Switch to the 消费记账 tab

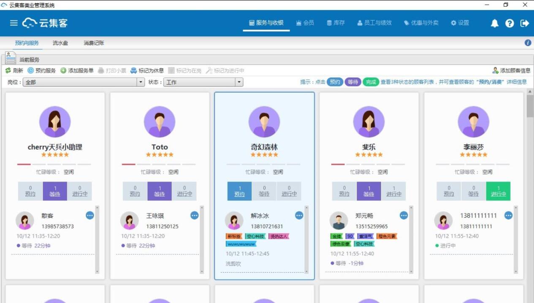pos(94,43)
